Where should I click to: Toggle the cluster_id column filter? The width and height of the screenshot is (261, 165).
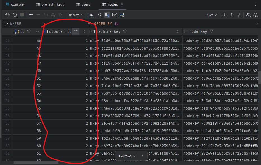tap(76, 32)
